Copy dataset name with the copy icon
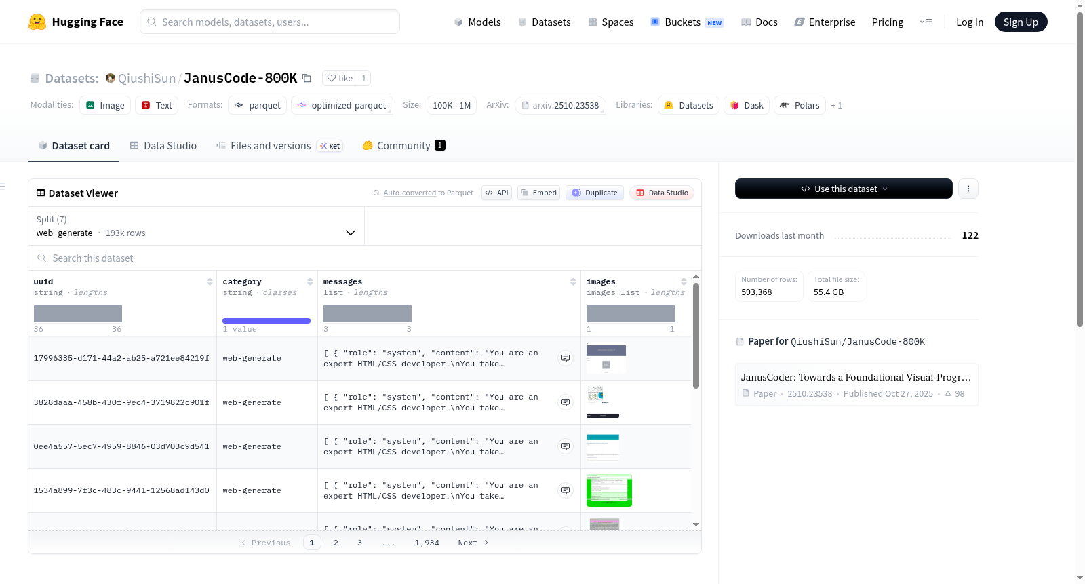Screen dimensions: 1085x584 click(x=307, y=78)
